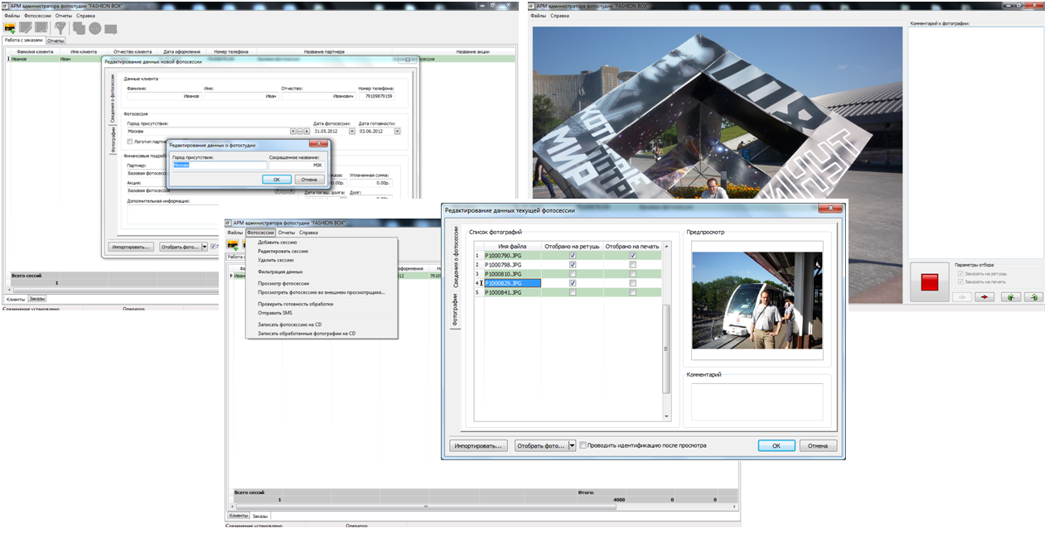Click the green back-arrow button

coord(1010,297)
